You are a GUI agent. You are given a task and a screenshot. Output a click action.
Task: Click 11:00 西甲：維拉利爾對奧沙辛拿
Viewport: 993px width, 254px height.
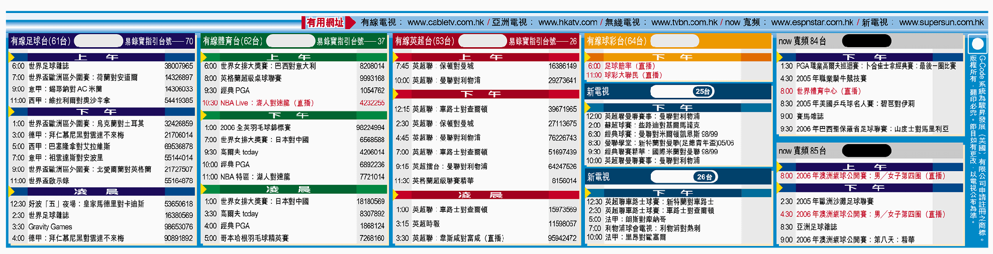102,100
